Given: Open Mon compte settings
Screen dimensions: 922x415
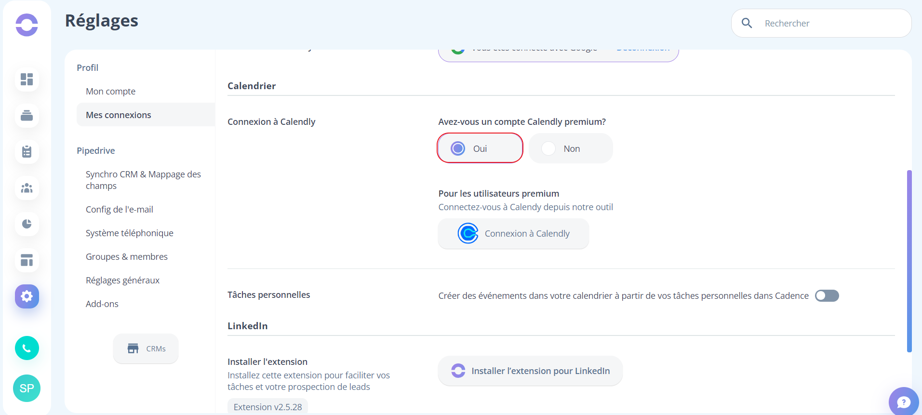Looking at the screenshot, I should pyautogui.click(x=110, y=91).
